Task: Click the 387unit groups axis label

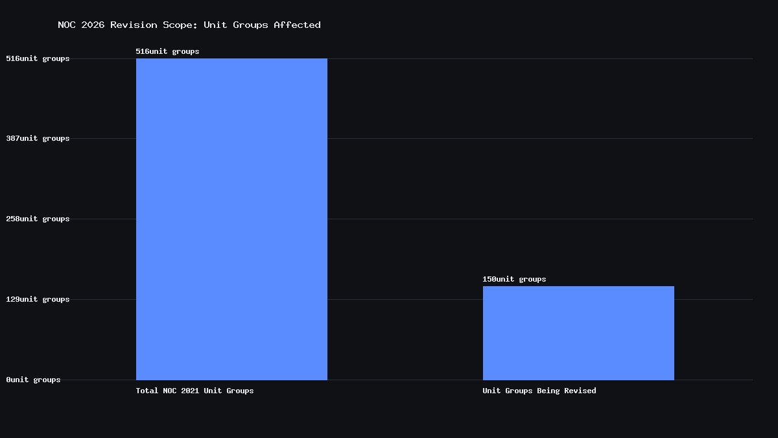Action: 38,138
